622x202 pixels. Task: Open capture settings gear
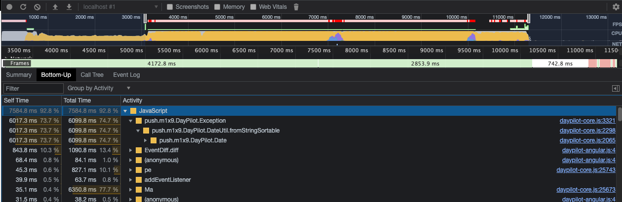tap(616, 7)
